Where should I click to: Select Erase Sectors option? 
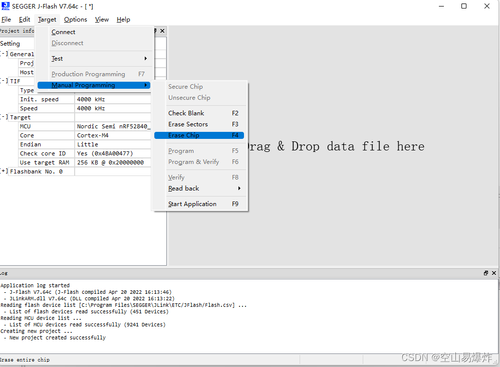[199, 124]
